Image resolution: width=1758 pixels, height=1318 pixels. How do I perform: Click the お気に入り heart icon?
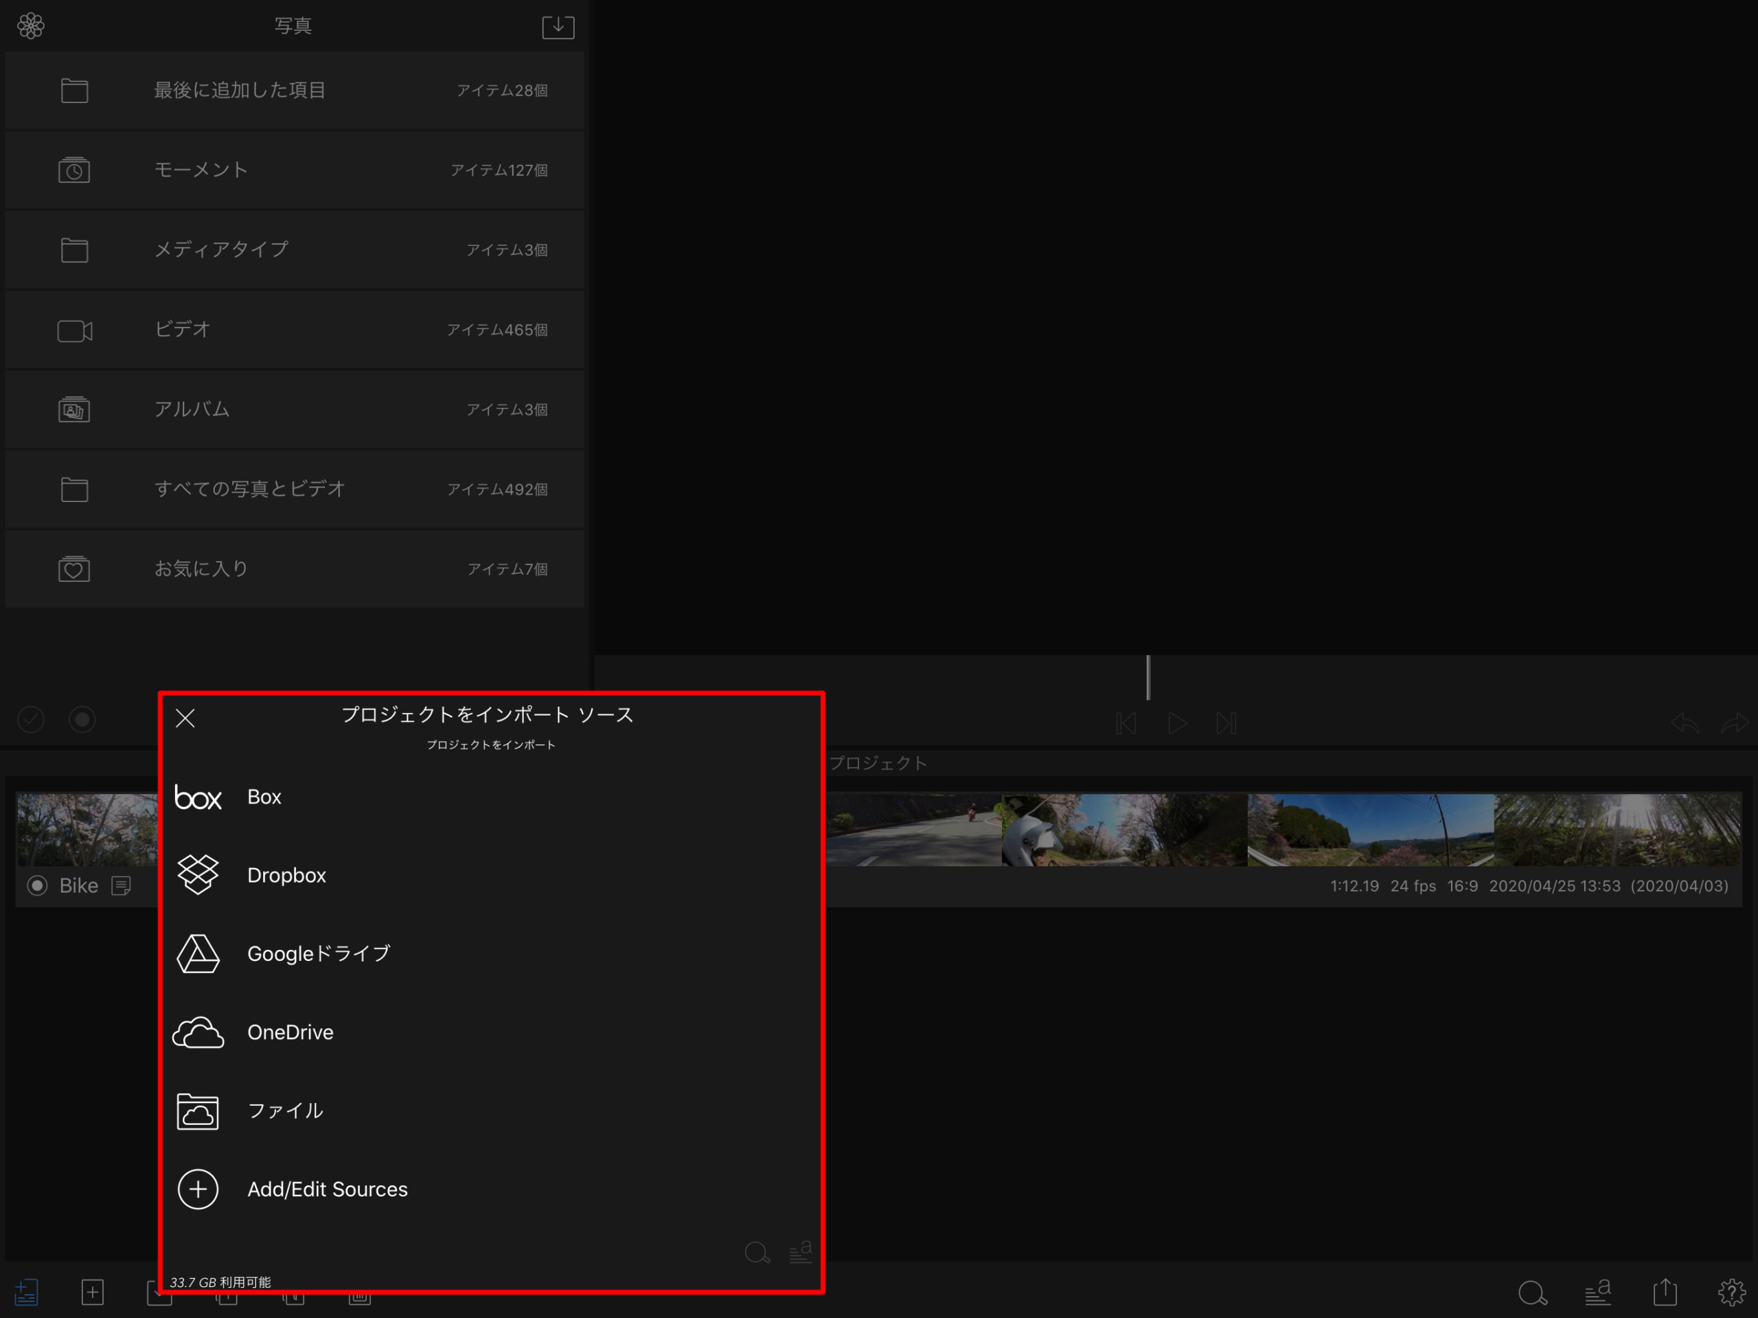pyautogui.click(x=74, y=569)
